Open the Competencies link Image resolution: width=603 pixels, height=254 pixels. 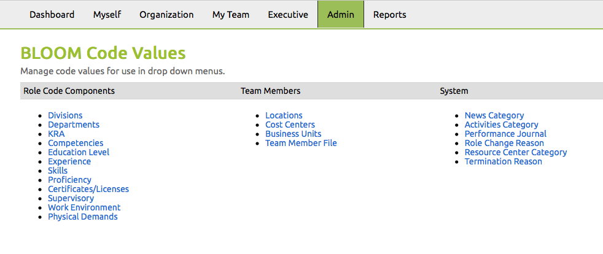click(x=76, y=143)
